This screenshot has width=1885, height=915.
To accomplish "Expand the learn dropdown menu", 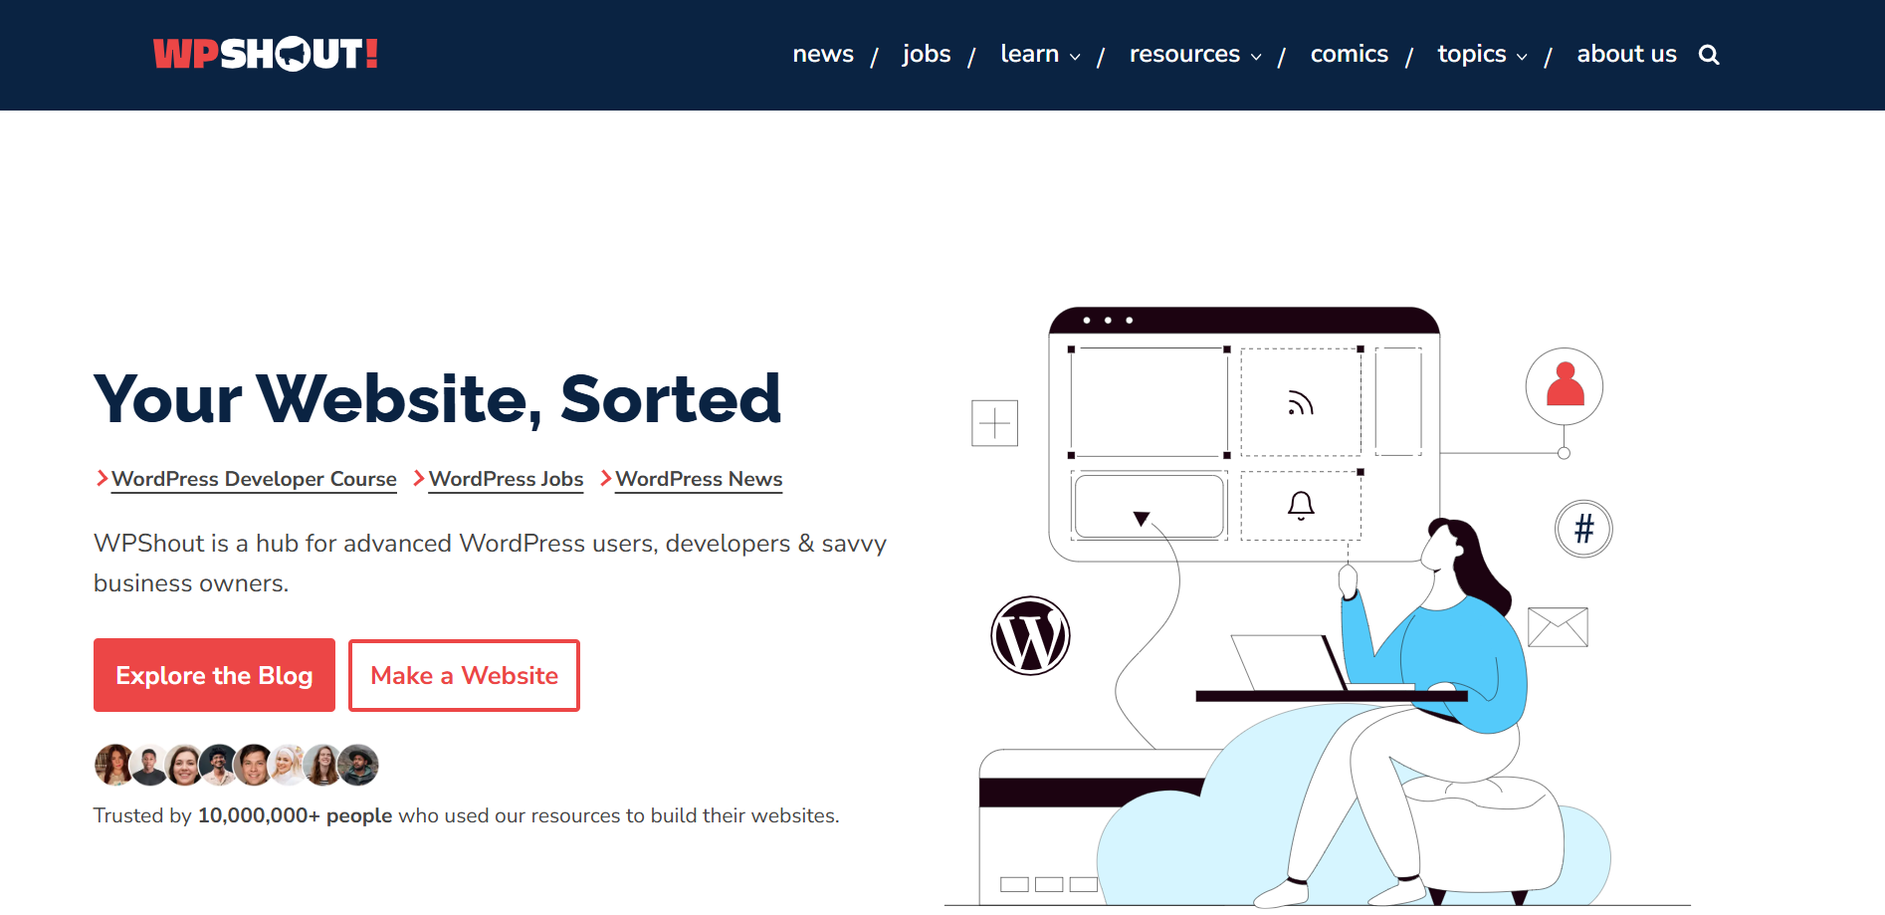I will click(x=1040, y=54).
